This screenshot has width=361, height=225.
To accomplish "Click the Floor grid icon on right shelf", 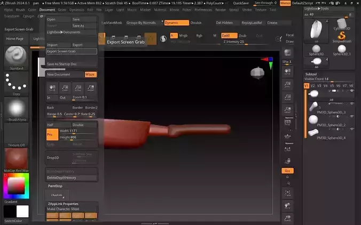I will coord(287,136).
